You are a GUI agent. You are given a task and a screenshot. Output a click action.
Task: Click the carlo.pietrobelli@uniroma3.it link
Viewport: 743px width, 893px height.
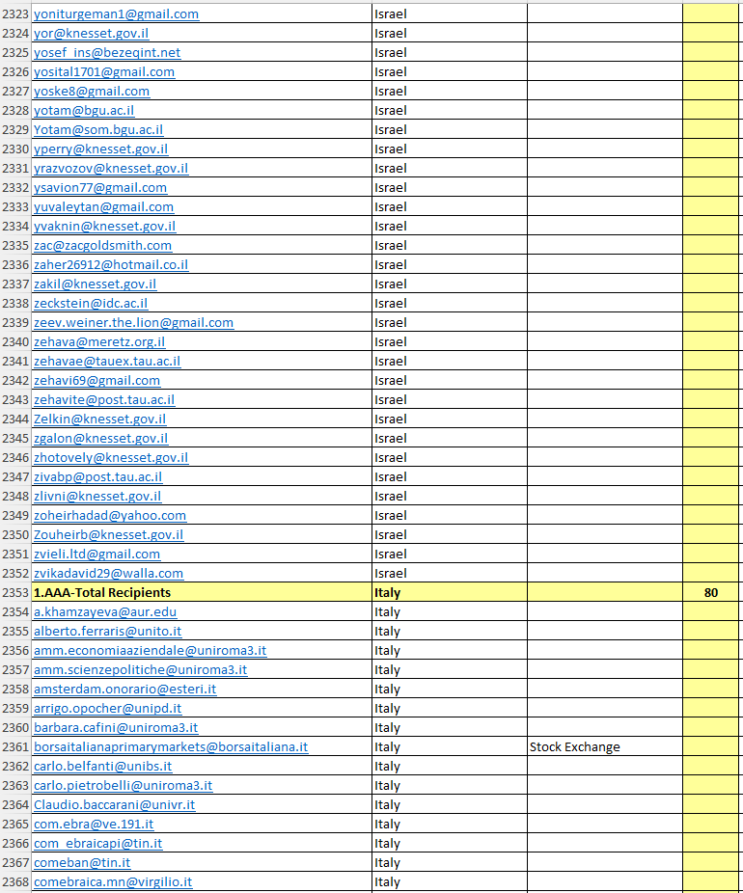124,786
